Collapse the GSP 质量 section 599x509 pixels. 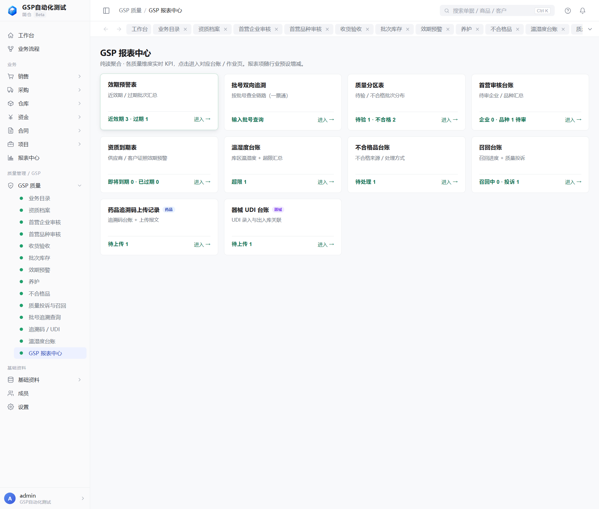pos(80,186)
